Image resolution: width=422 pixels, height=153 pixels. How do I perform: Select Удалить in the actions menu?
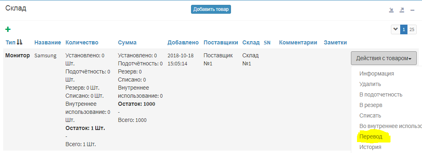[x=370, y=84]
